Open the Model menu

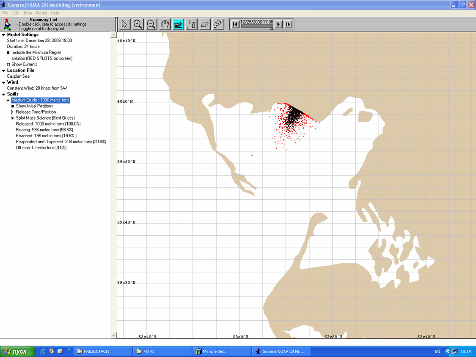(x=41, y=13)
